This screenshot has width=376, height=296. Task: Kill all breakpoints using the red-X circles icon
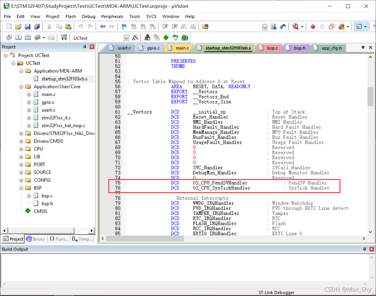tap(341, 27)
